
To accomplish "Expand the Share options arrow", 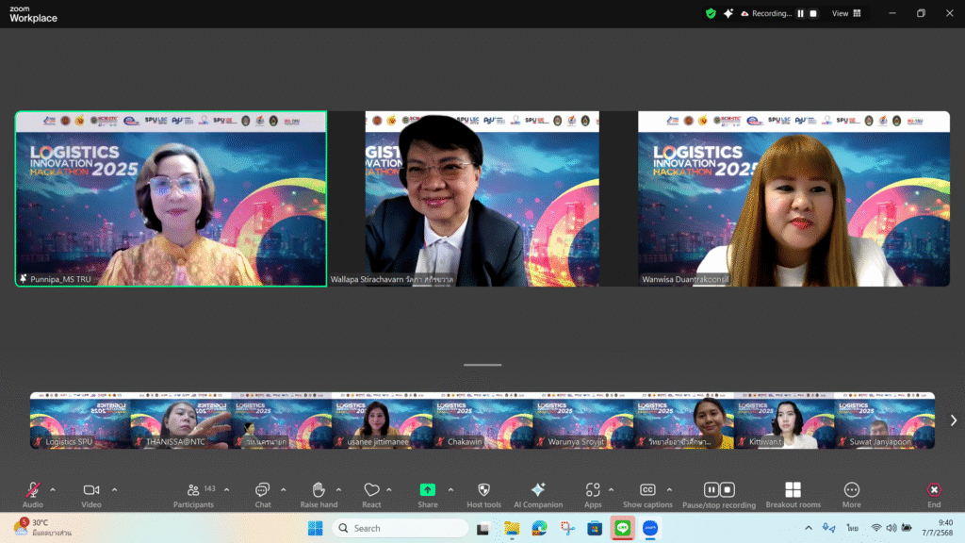I will (x=450, y=490).
